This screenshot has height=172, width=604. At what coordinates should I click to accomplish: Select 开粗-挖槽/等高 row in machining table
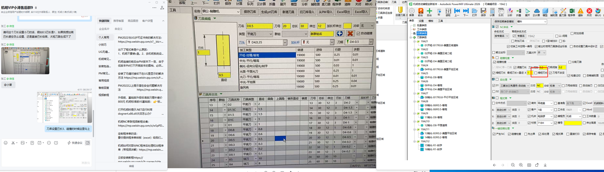pyautogui.click(x=267, y=55)
